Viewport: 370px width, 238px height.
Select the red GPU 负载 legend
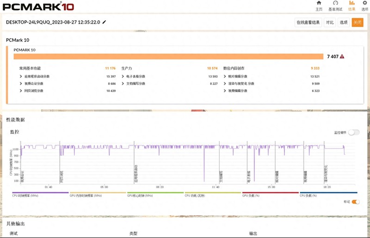(270, 194)
